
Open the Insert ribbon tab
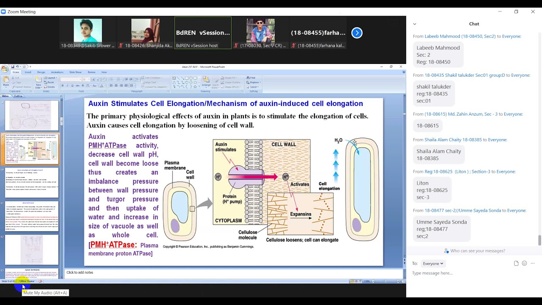[28, 72]
